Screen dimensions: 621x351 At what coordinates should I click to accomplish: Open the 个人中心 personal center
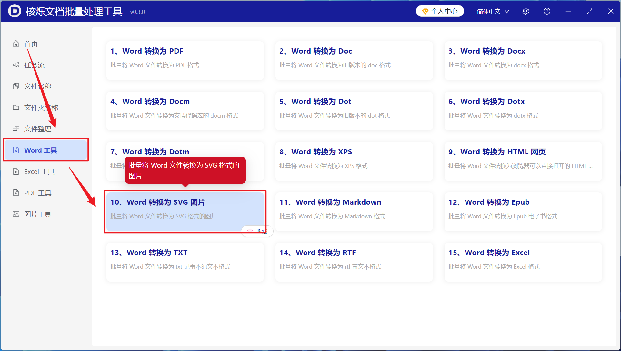[440, 11]
